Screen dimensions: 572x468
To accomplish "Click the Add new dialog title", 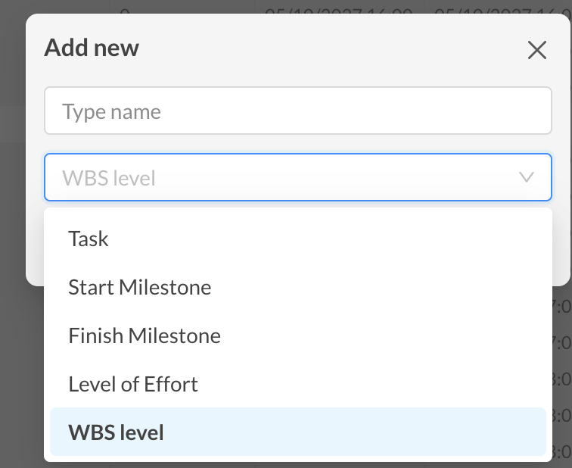I will [92, 48].
